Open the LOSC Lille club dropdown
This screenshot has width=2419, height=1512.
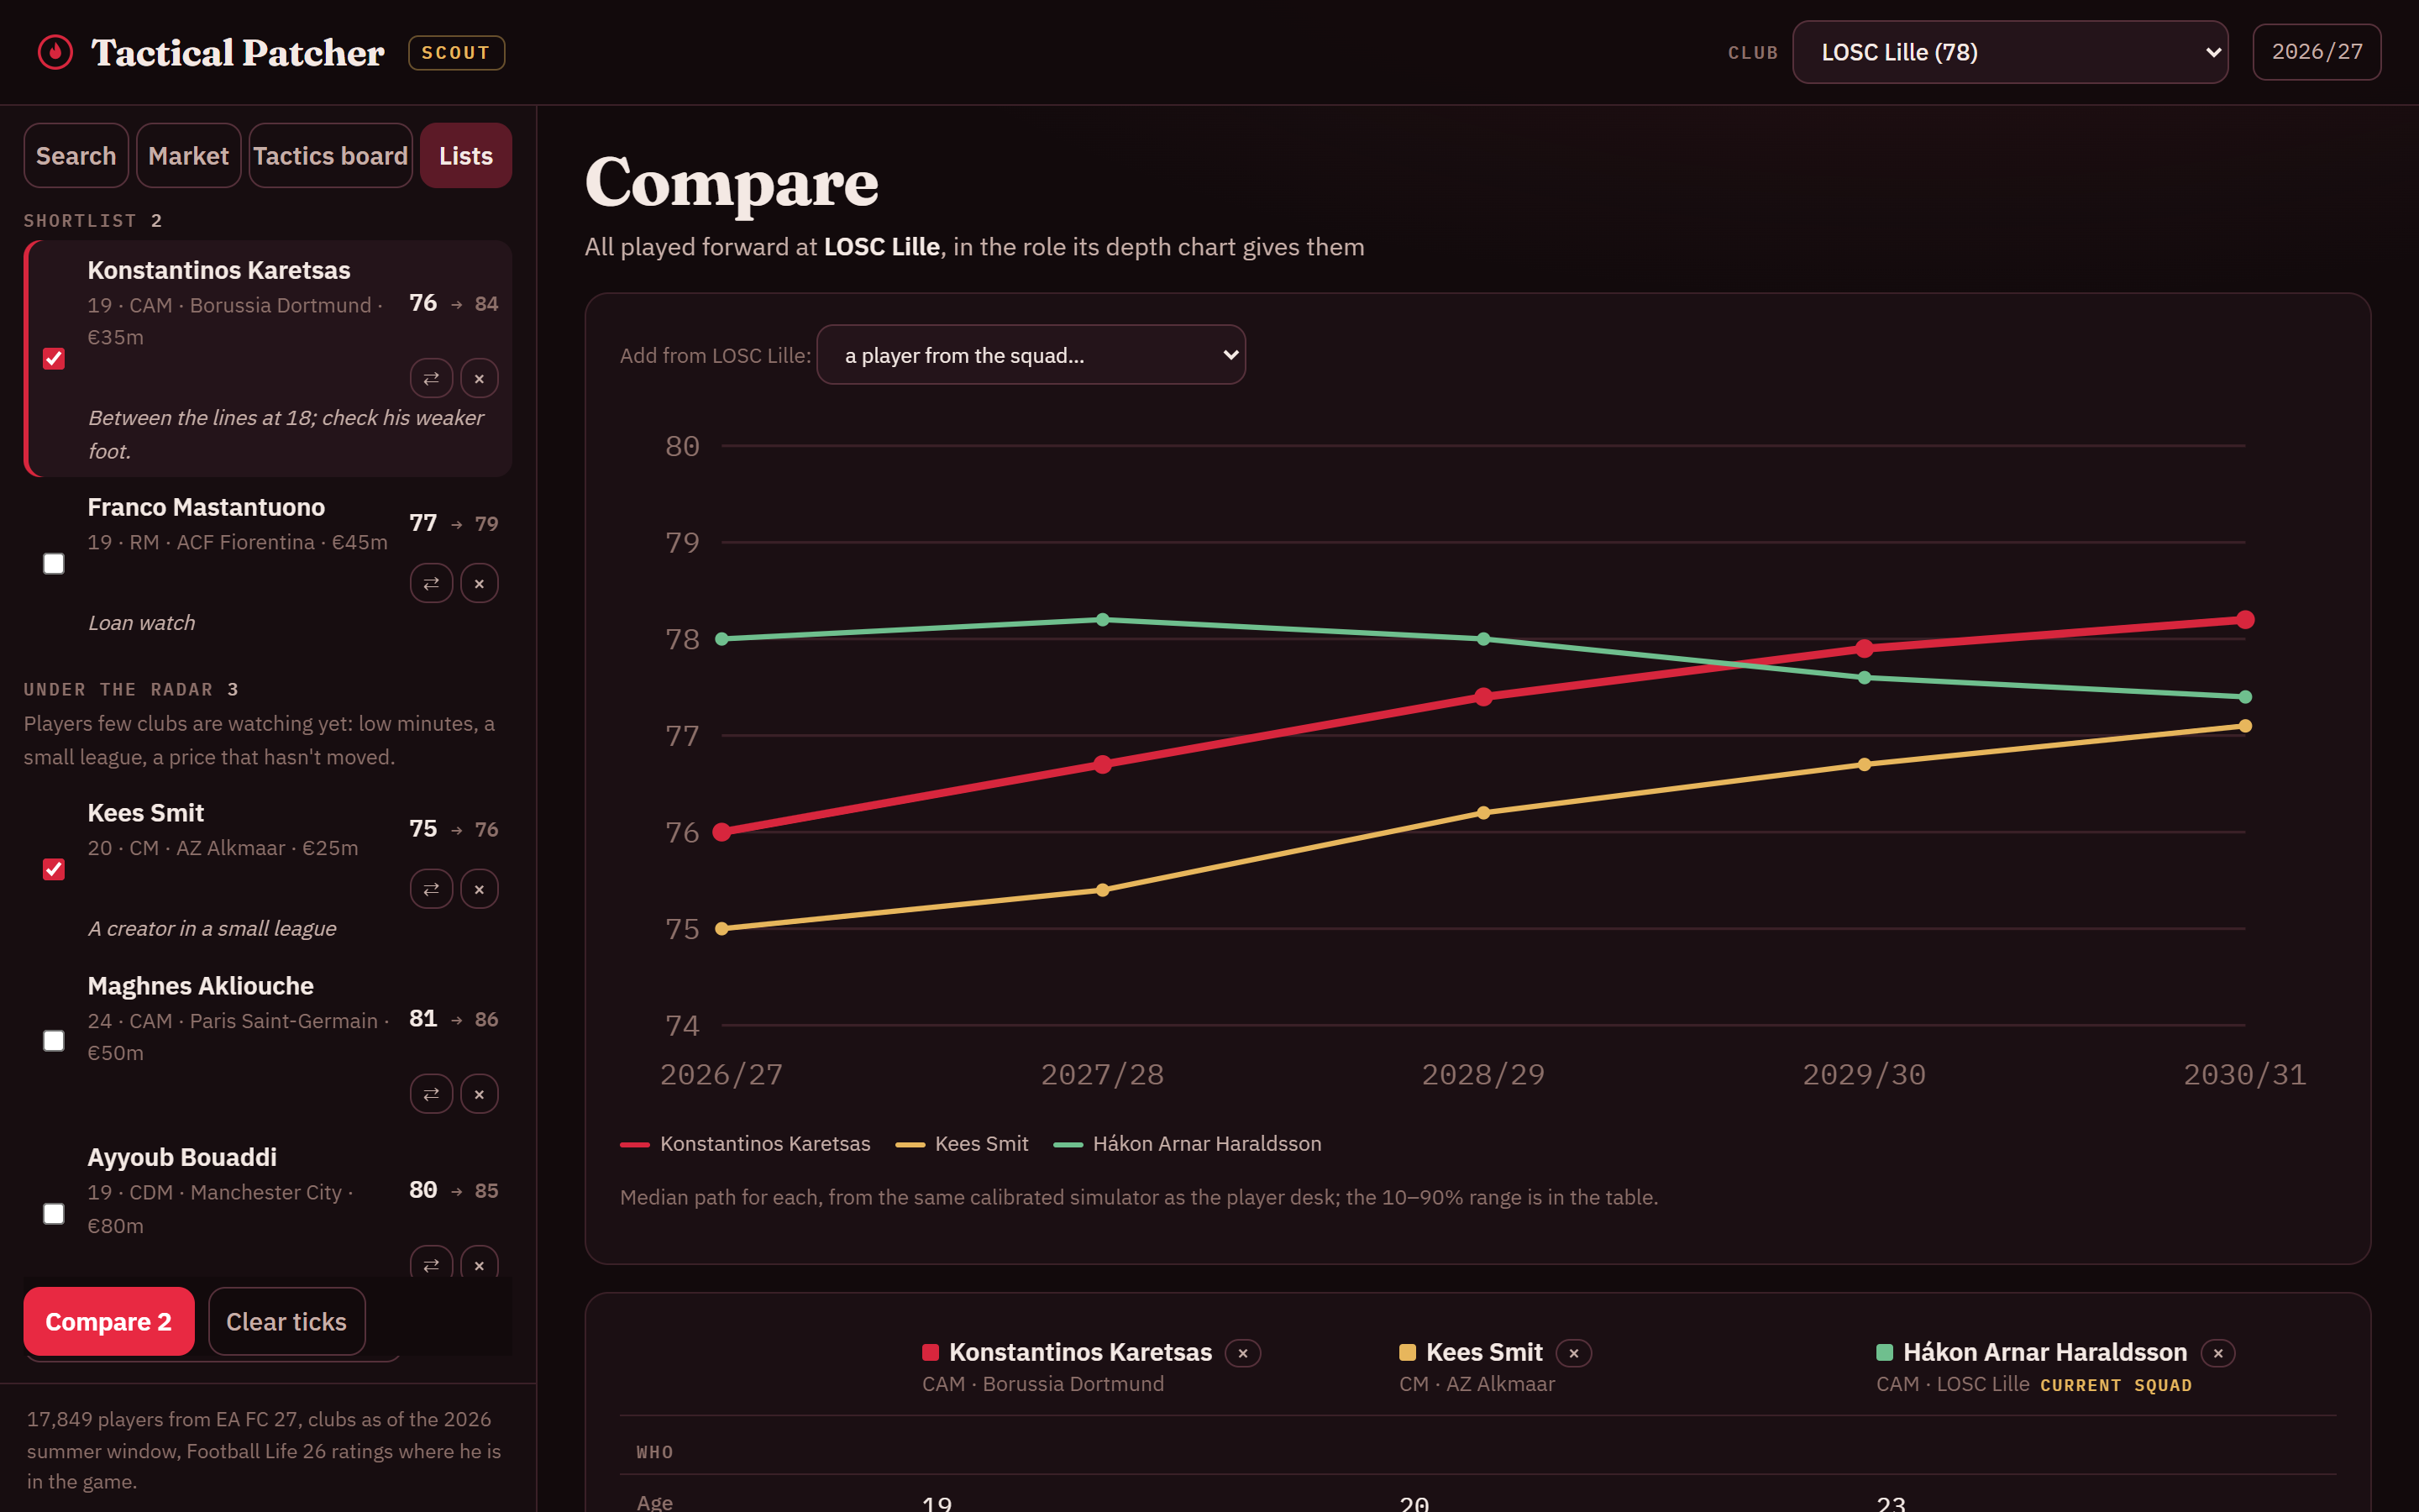(2009, 52)
